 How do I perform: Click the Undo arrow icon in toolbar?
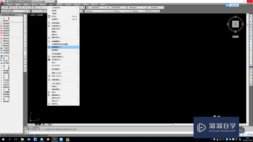tap(41, 8)
